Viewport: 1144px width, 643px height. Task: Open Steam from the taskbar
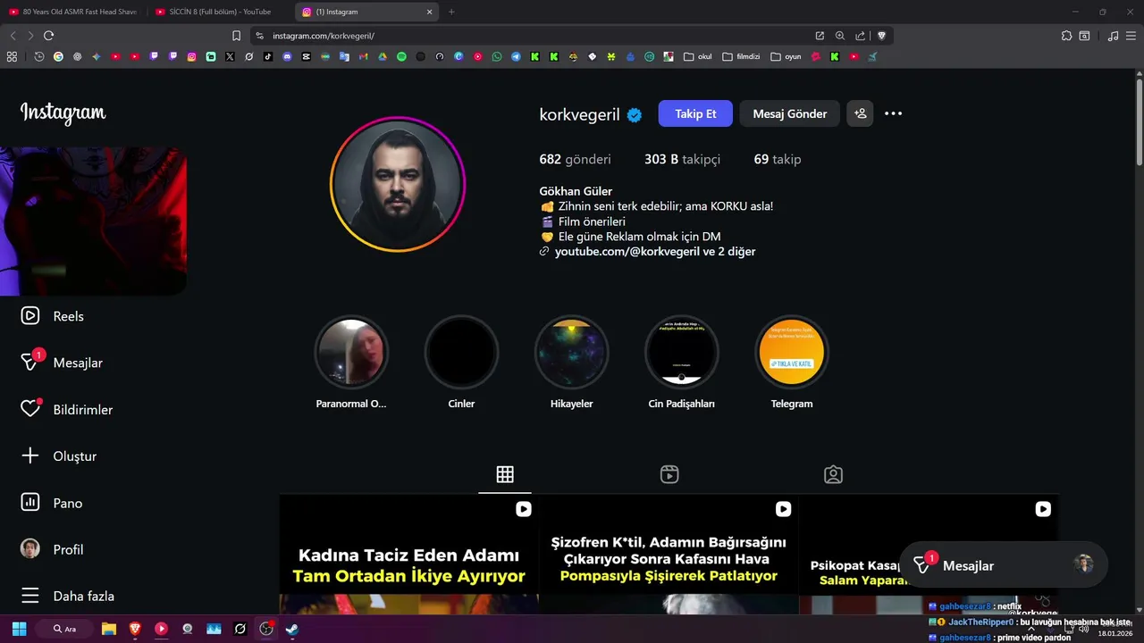[291, 629]
